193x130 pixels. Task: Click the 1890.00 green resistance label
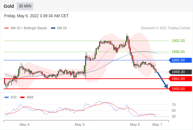click(178, 52)
